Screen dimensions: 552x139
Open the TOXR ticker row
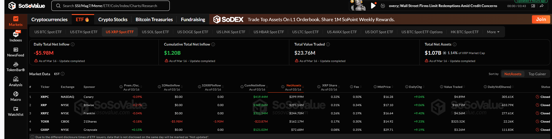[x=289, y=121]
